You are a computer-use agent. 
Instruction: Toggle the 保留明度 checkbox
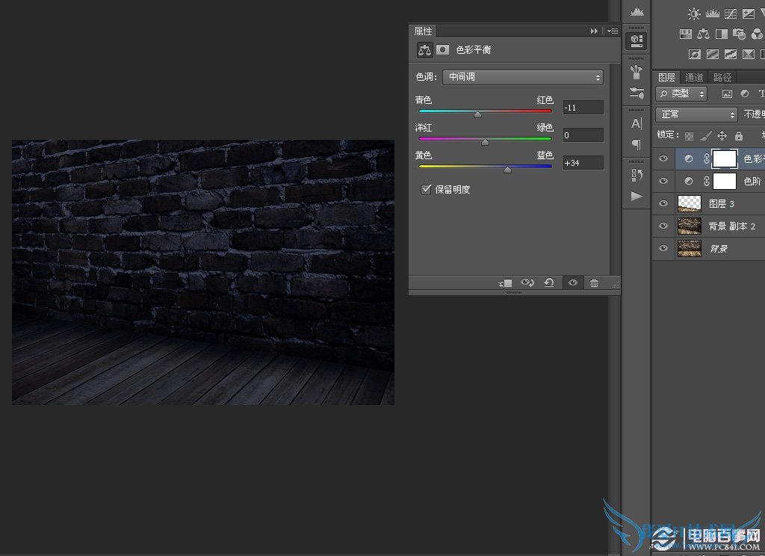point(427,190)
